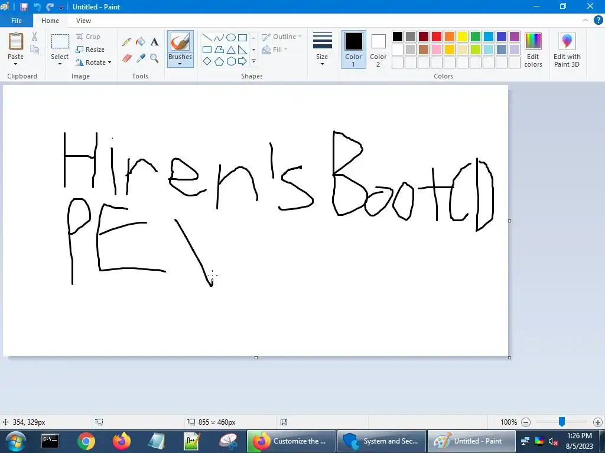This screenshot has height=453, width=605.
Task: Choose the Diamond shape
Action: coord(207,61)
